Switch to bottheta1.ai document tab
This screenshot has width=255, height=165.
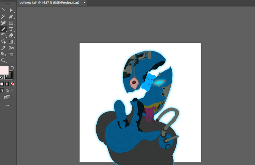(49, 3)
